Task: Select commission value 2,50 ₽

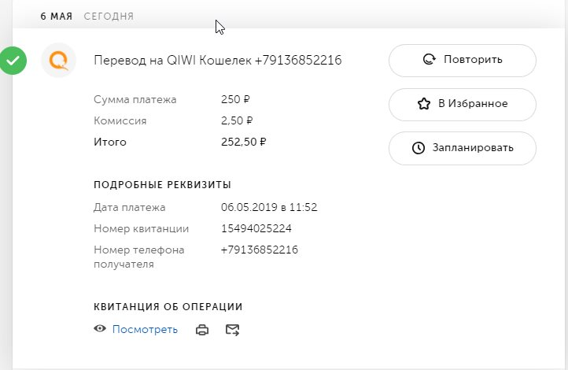Action: (x=237, y=120)
